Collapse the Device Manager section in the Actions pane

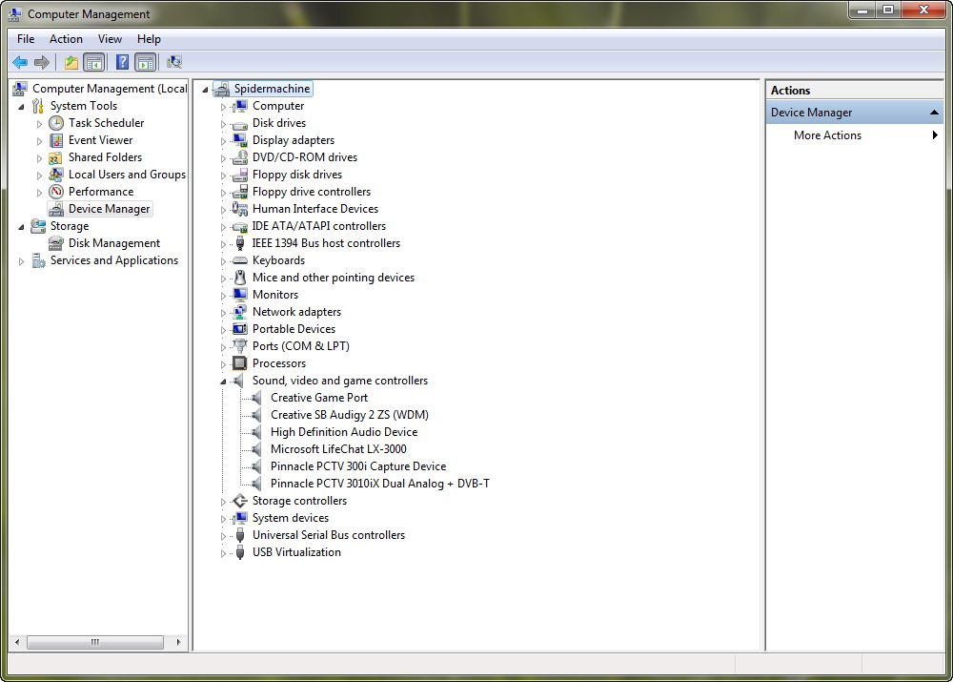click(x=934, y=113)
